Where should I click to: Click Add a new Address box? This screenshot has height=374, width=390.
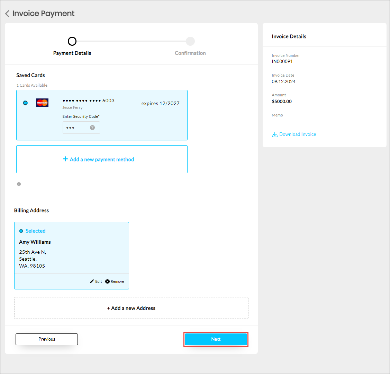(x=131, y=308)
